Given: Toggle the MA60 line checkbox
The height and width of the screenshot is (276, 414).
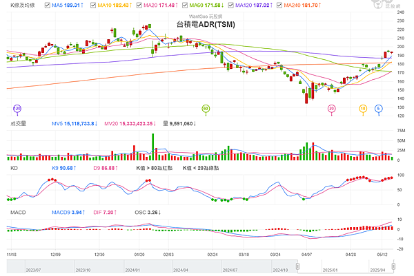Looking at the screenshot, I should point(185,5).
